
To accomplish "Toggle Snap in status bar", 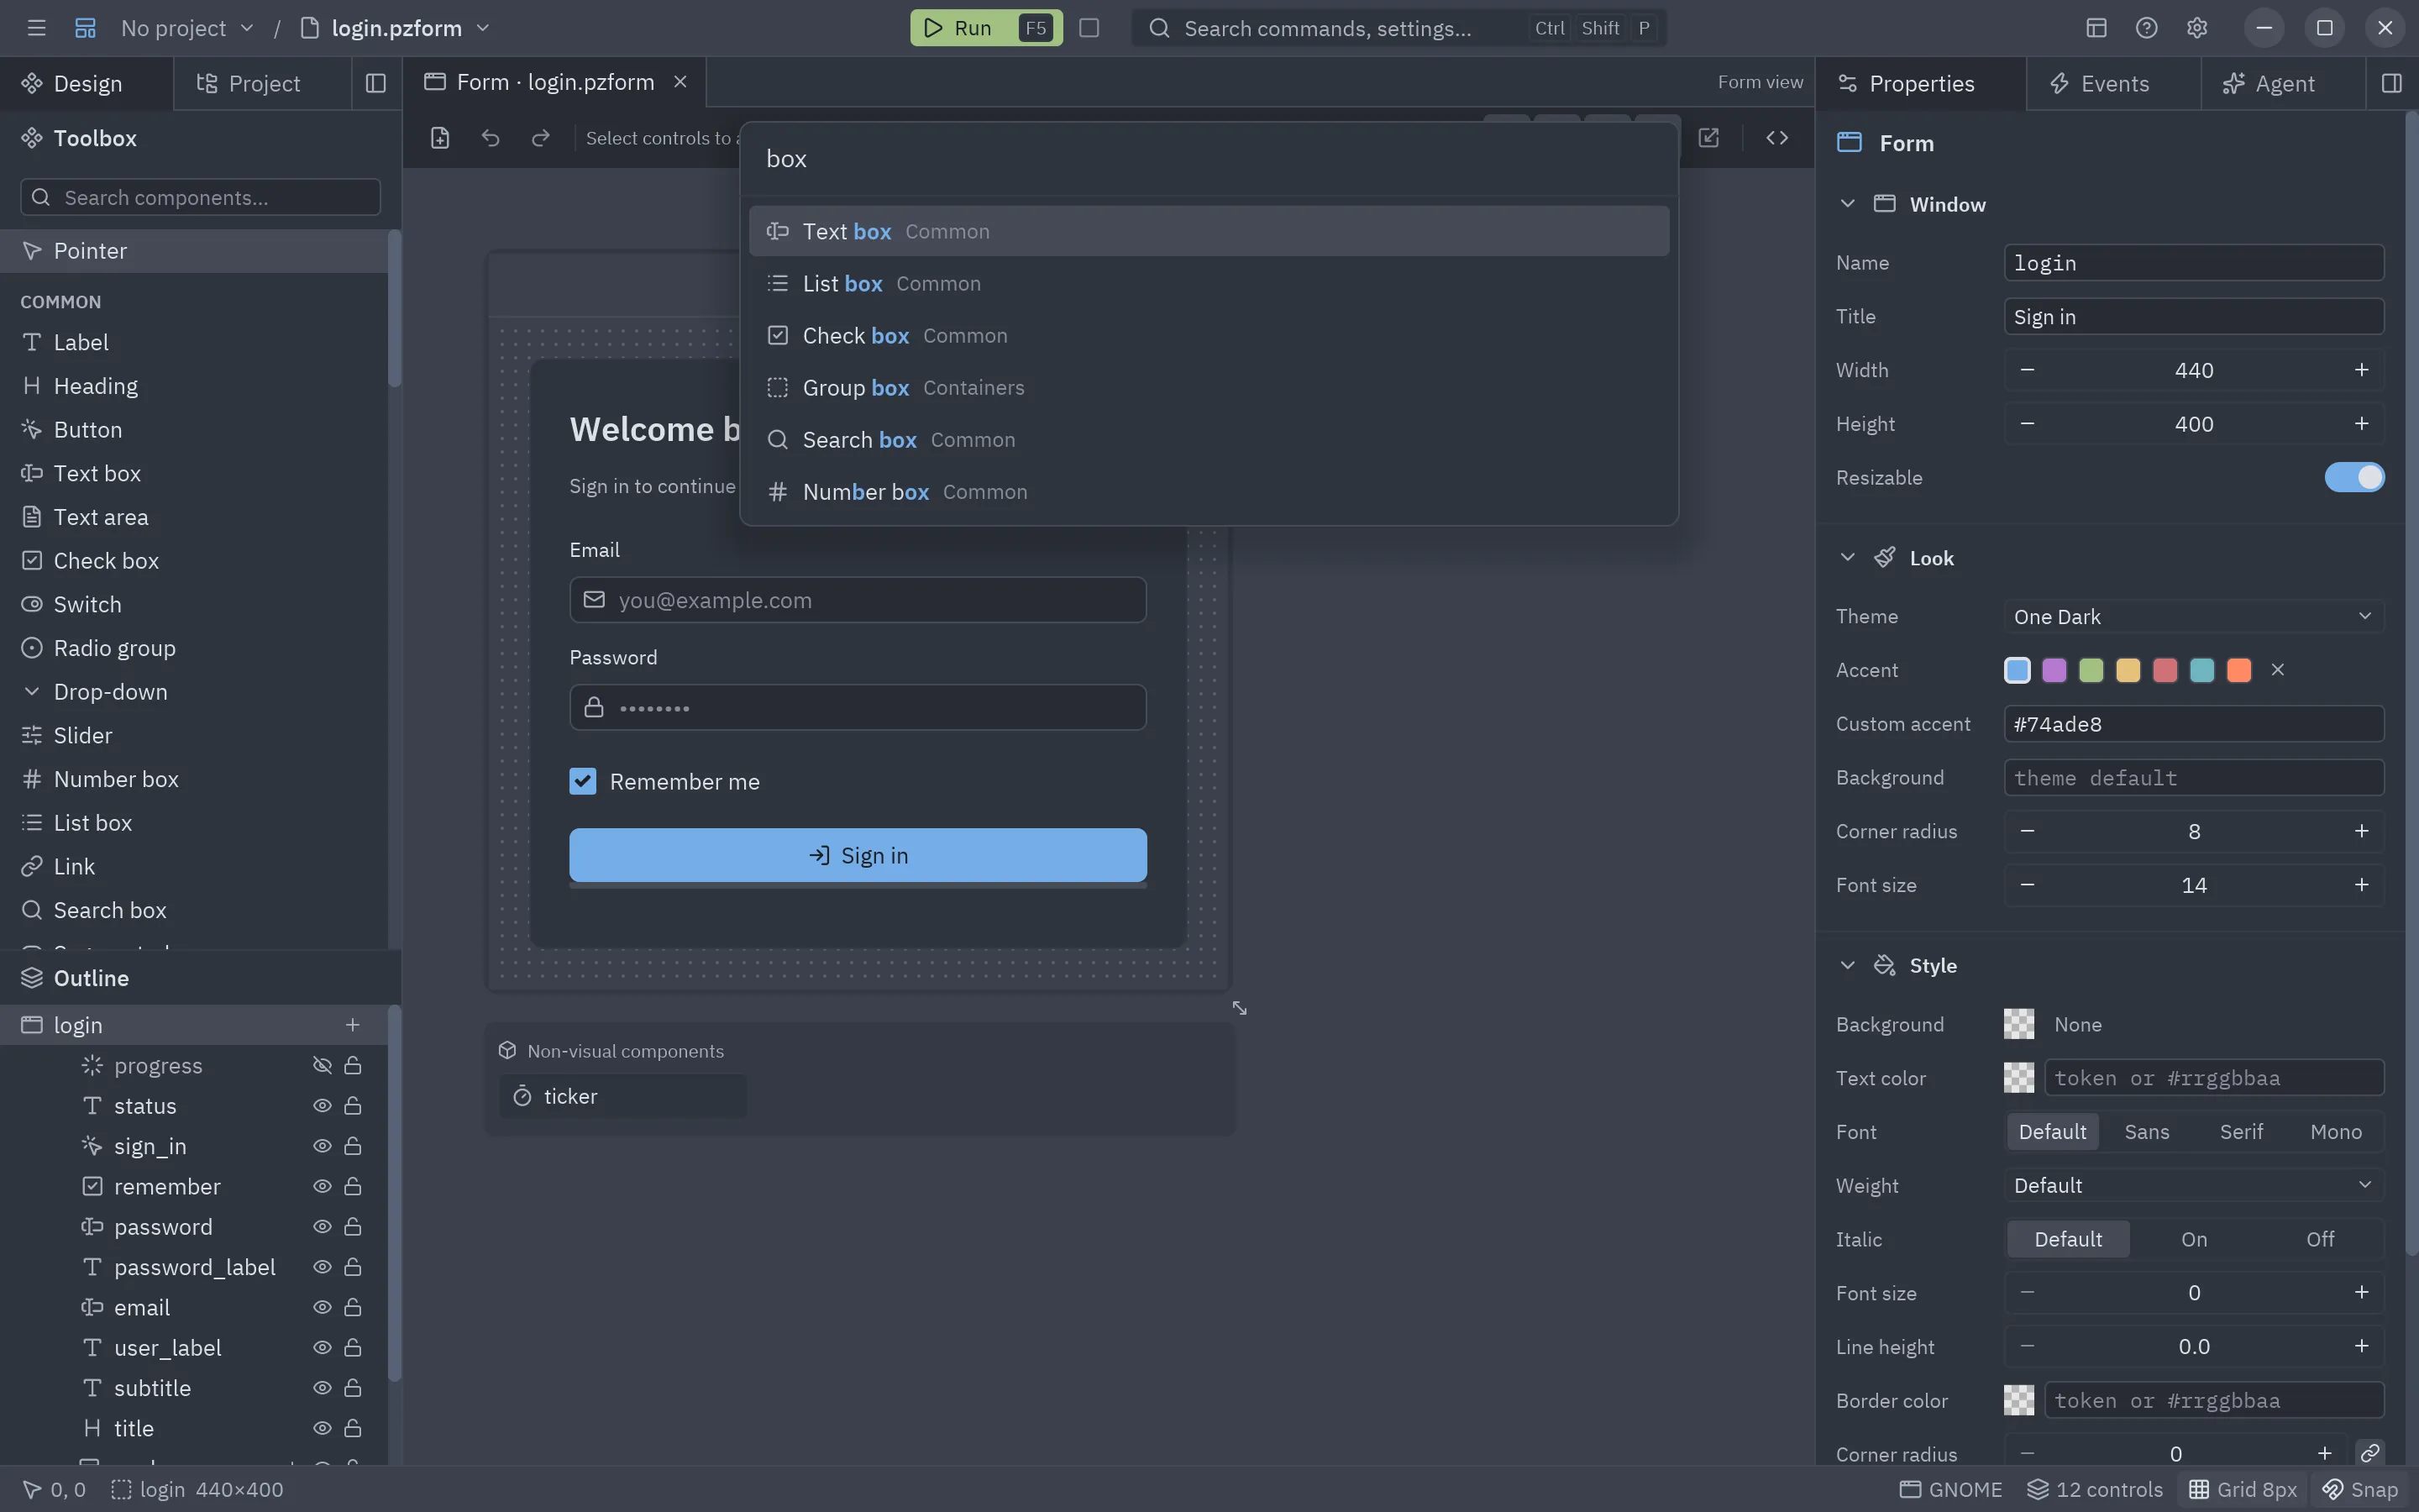I will [x=2359, y=1489].
